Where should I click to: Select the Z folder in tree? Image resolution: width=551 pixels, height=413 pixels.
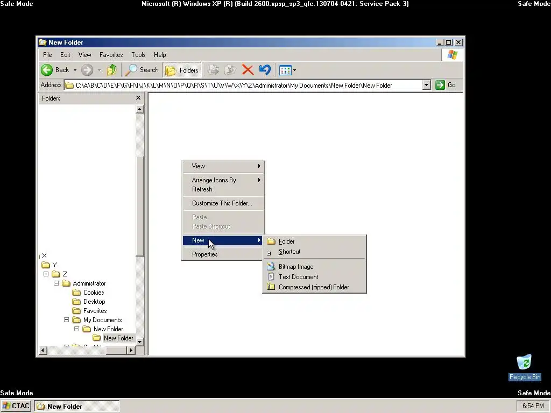point(65,274)
